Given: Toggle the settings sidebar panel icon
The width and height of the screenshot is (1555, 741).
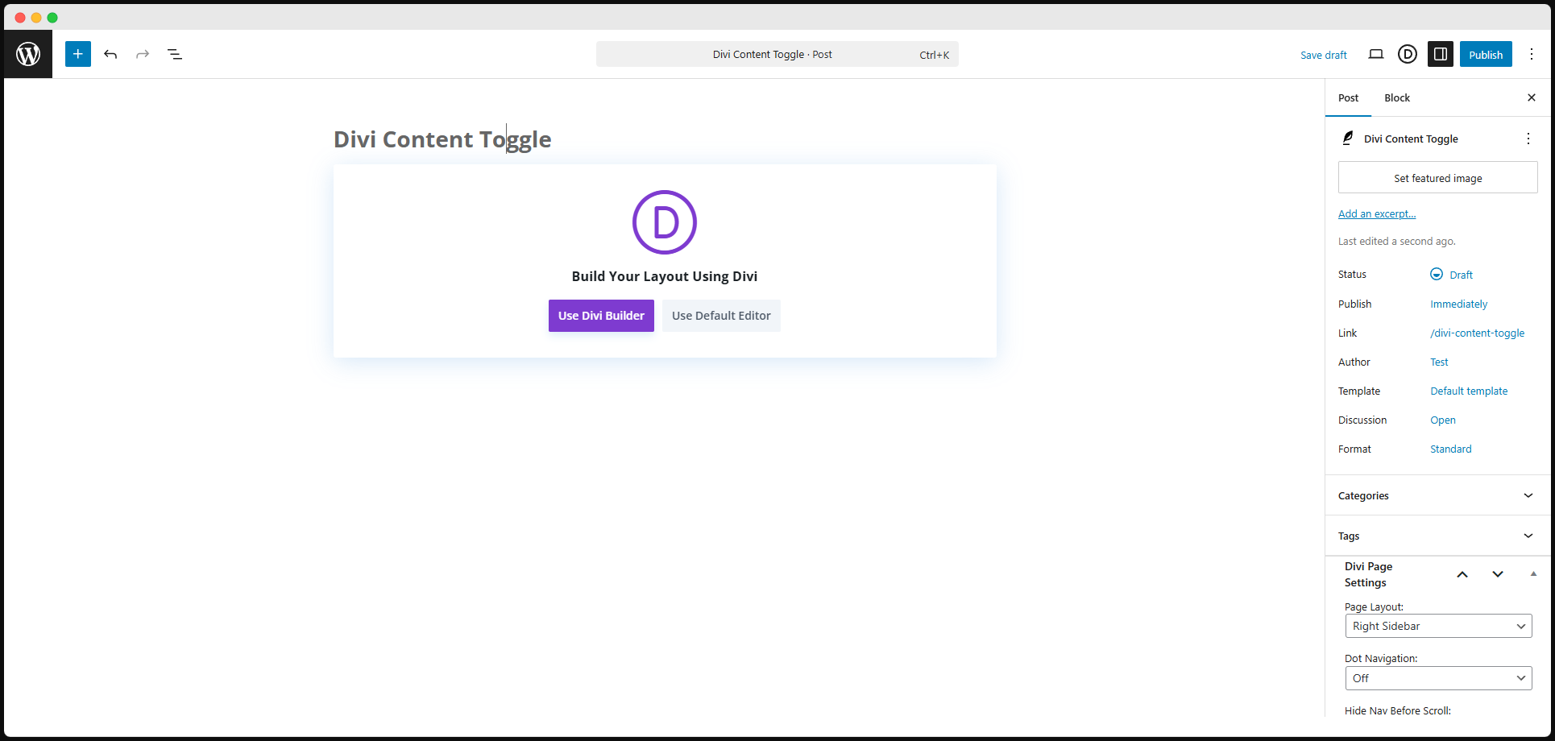Looking at the screenshot, I should 1441,54.
